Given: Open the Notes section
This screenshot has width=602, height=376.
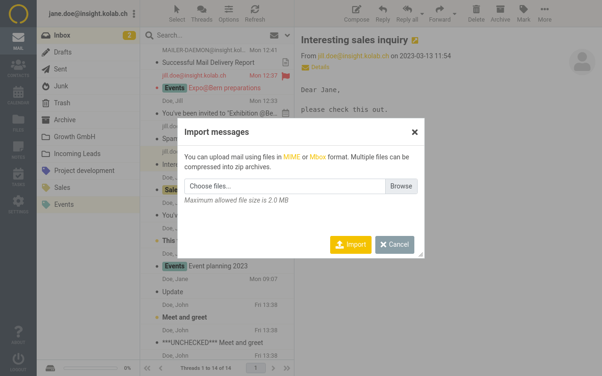Looking at the screenshot, I should 18,150.
